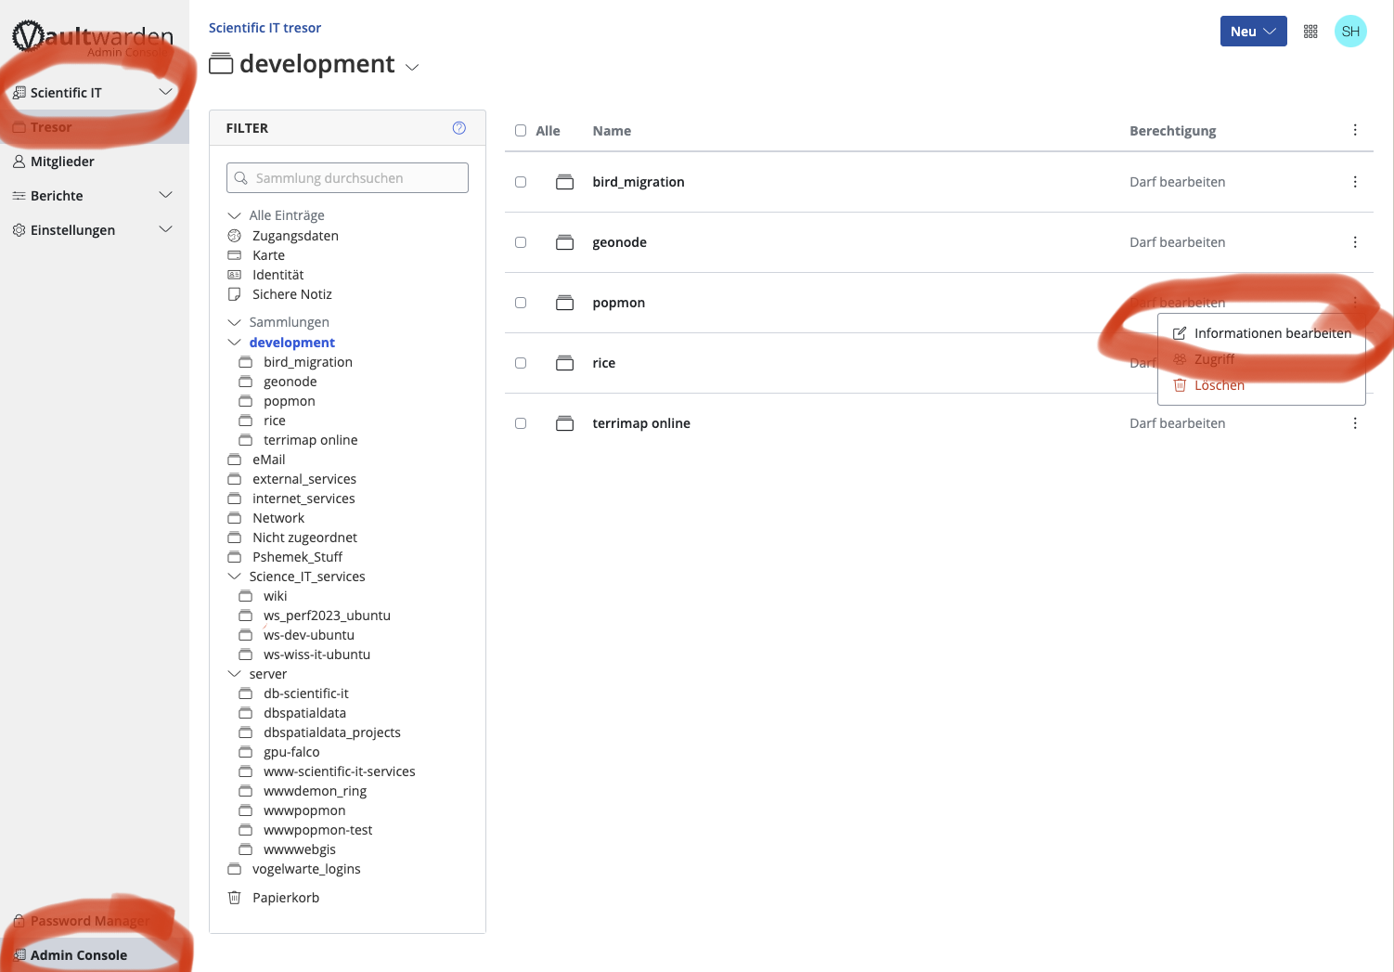Screen dimensions: 1394x972
Task: Open the product switcher grid icon
Action: [x=1310, y=31]
